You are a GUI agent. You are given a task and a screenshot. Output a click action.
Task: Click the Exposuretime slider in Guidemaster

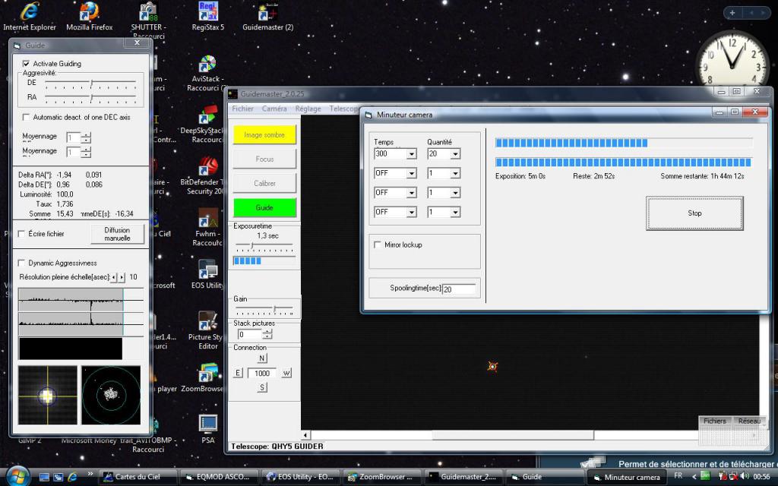(264, 246)
